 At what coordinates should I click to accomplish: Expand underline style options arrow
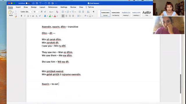(x=30, y=16)
